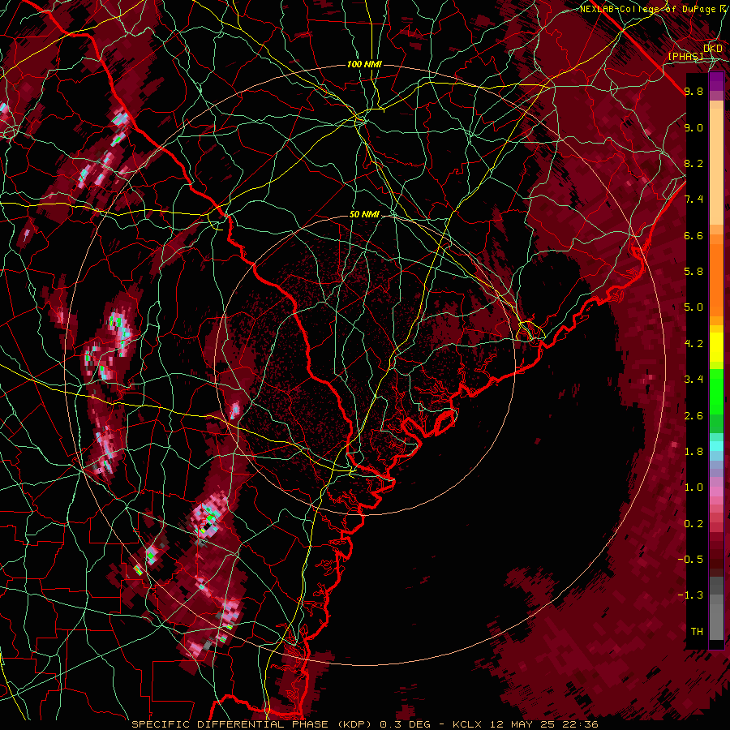The width and height of the screenshot is (730, 730).
Task: Click the 0.2 value on the color scale
Action: [x=693, y=523]
